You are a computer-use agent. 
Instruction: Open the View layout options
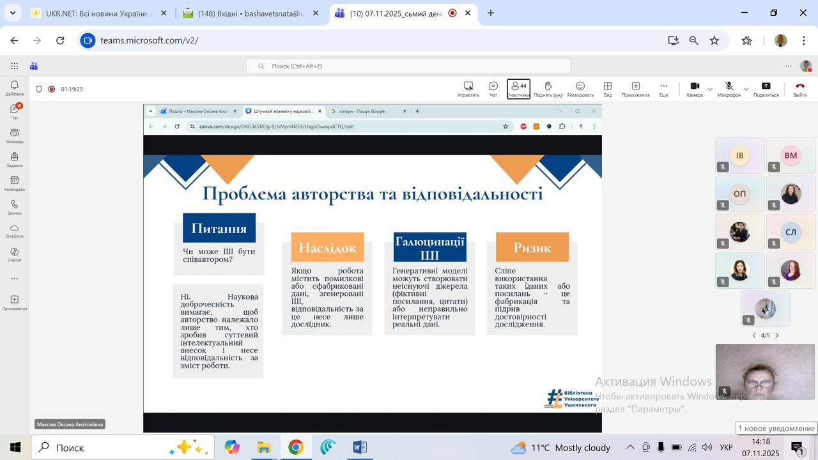pyautogui.click(x=607, y=89)
